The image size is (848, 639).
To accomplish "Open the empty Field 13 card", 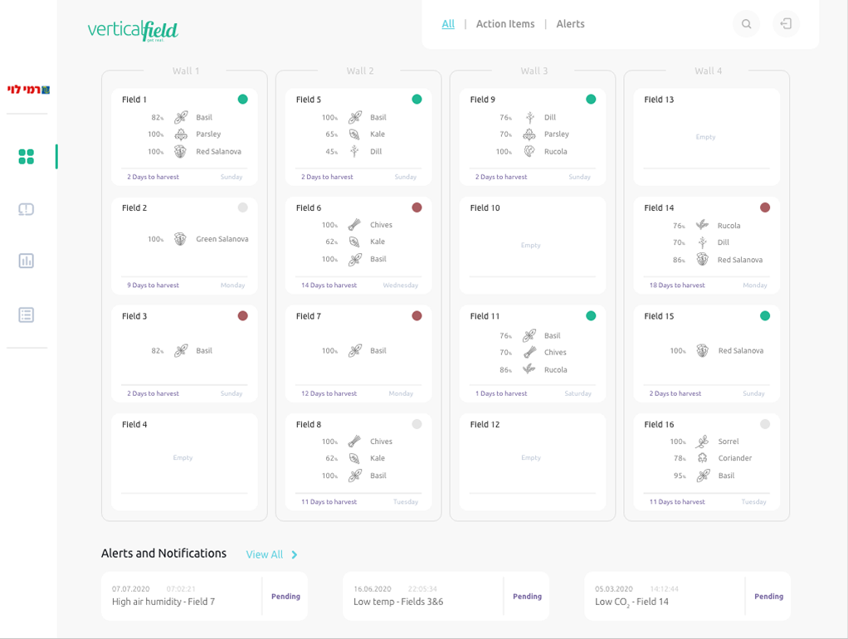I will tap(706, 137).
